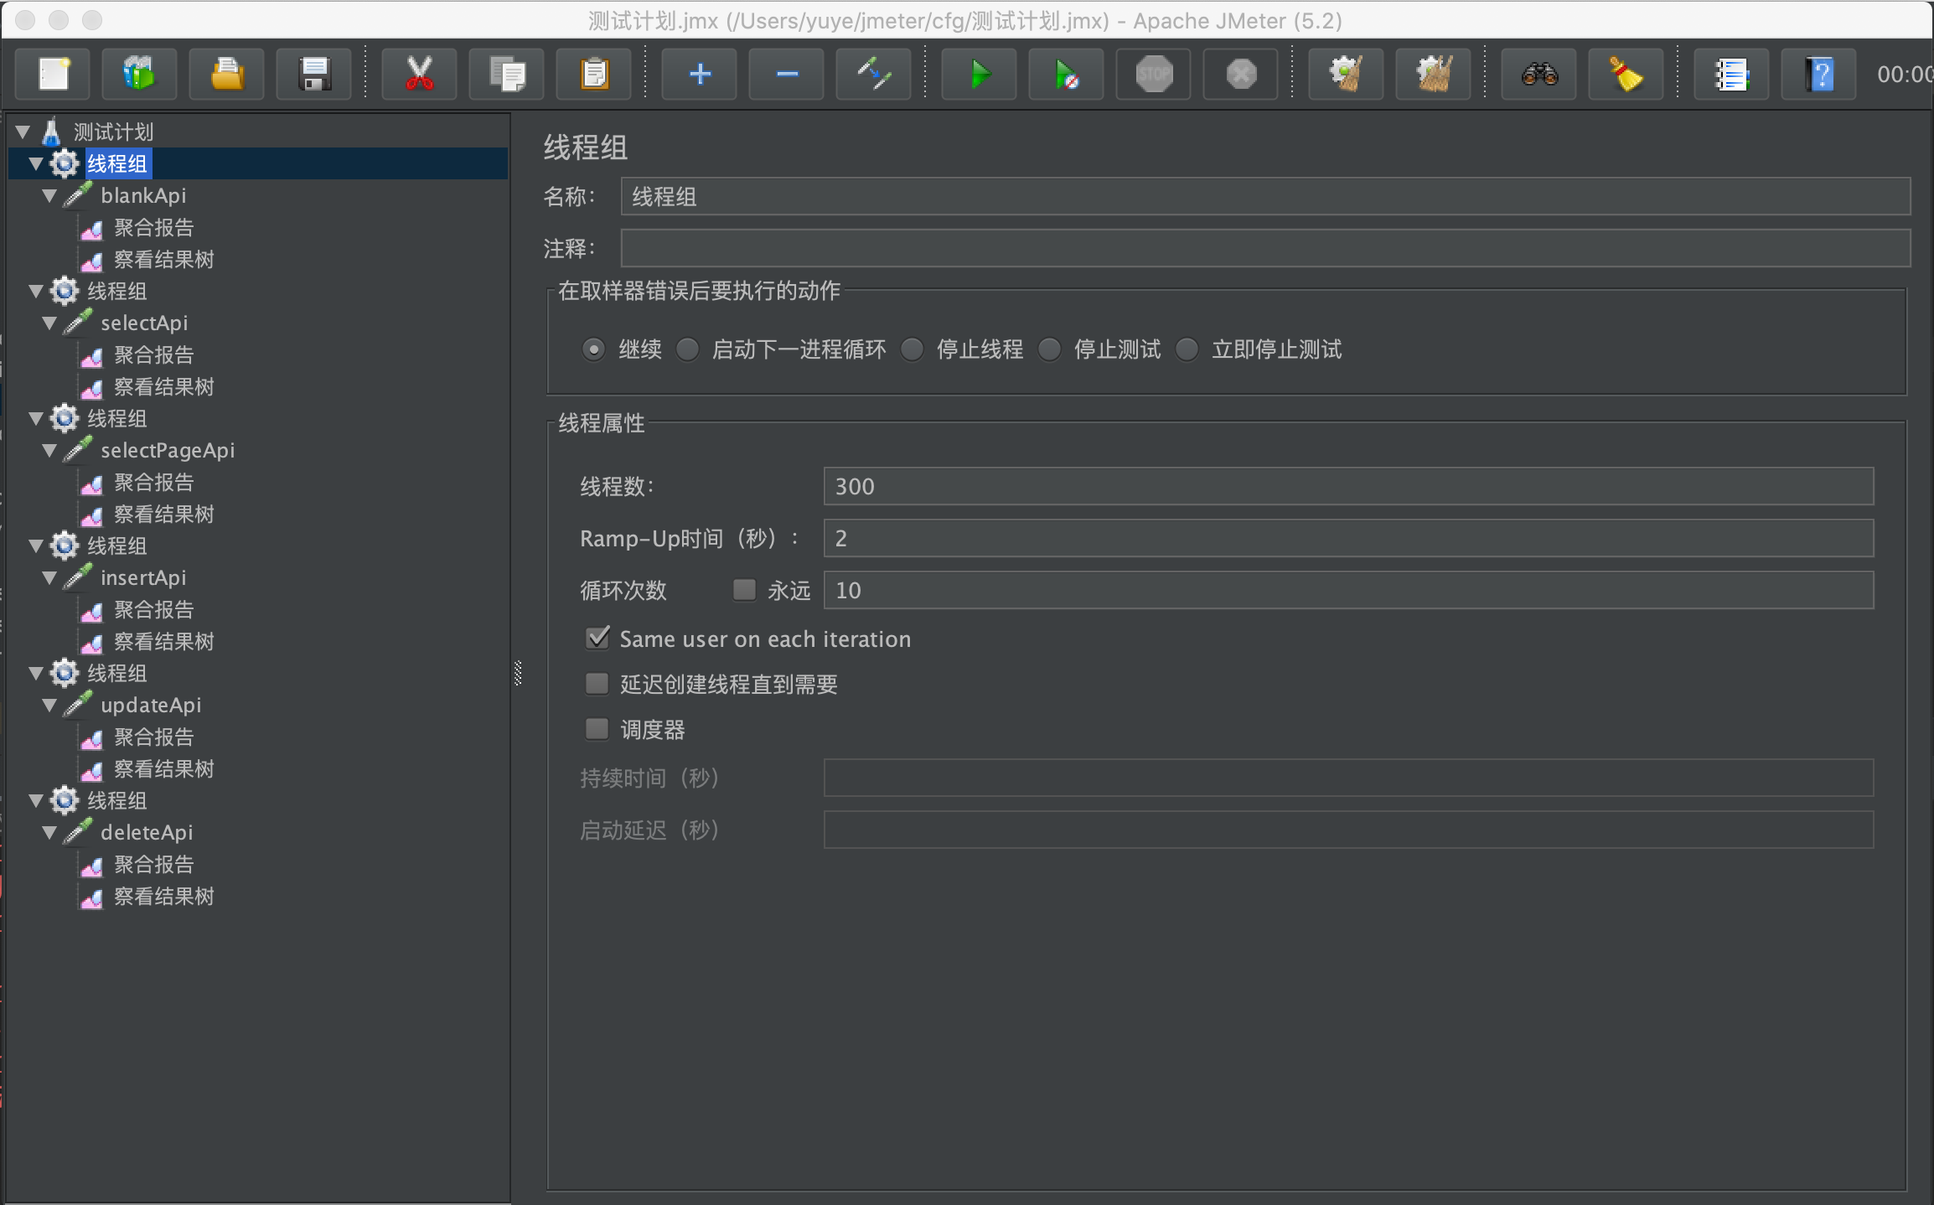Screen dimensions: 1934x1205
Task: Open the Templates toolbar icon
Action: pos(139,75)
